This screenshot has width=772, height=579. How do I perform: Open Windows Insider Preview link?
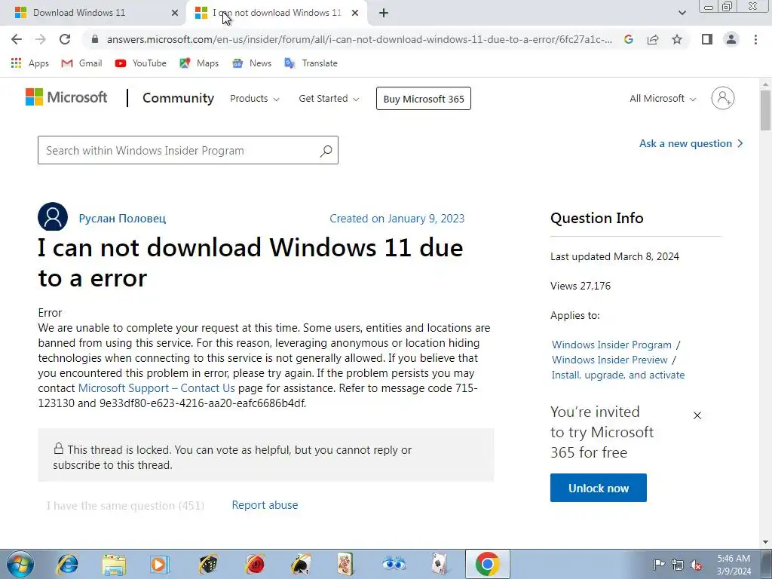point(609,360)
